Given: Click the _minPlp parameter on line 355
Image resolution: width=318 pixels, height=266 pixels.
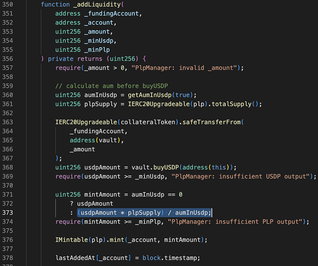Looking at the screenshot, I should 97,50.
